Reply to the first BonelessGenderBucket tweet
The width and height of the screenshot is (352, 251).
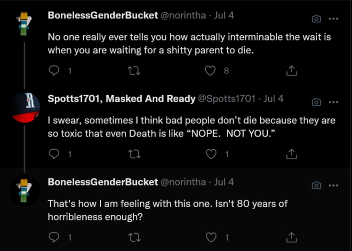coord(54,71)
